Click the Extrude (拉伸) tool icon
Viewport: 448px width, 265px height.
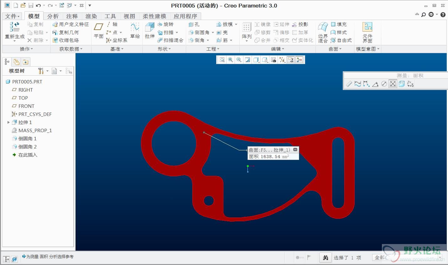pos(149,31)
